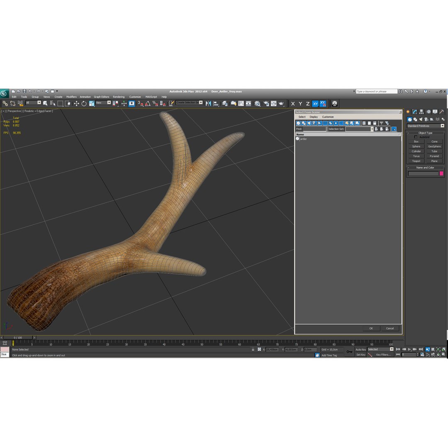Click the Find input field
The height and width of the screenshot is (448, 448).
[x=314, y=129]
